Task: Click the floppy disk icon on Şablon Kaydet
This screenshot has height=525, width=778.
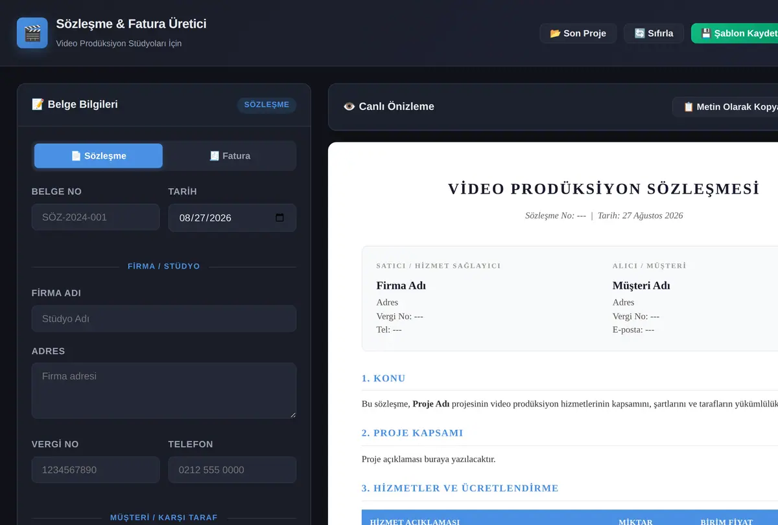Action: 707,33
